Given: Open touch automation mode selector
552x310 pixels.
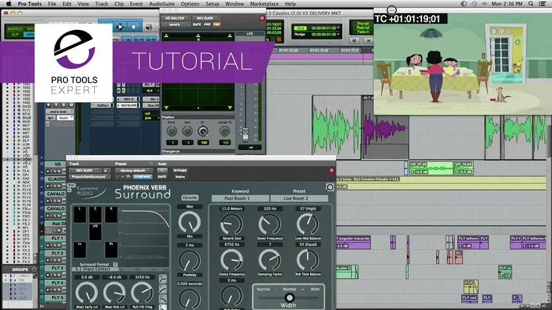Looking at the screenshot, I should click(65, 118).
